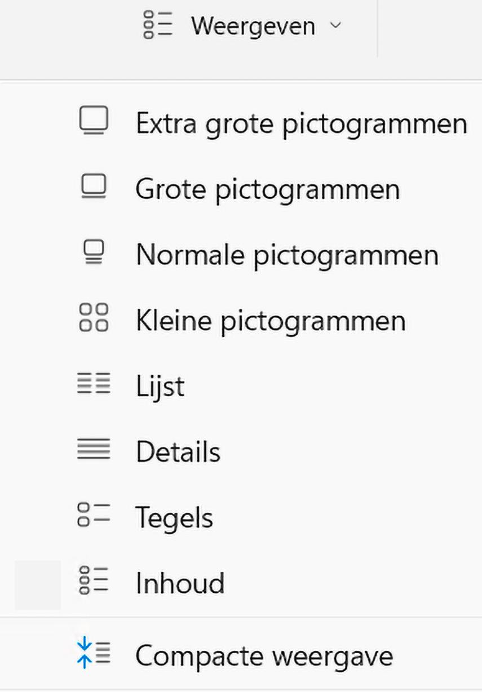Click the Inhoud view icon
This screenshot has height=692, width=482.
click(93, 582)
